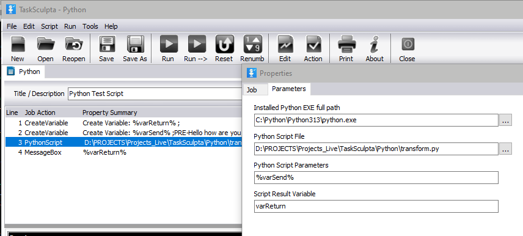Click the Action checkmark icon
Screen dimensions: 523x236
(313, 44)
